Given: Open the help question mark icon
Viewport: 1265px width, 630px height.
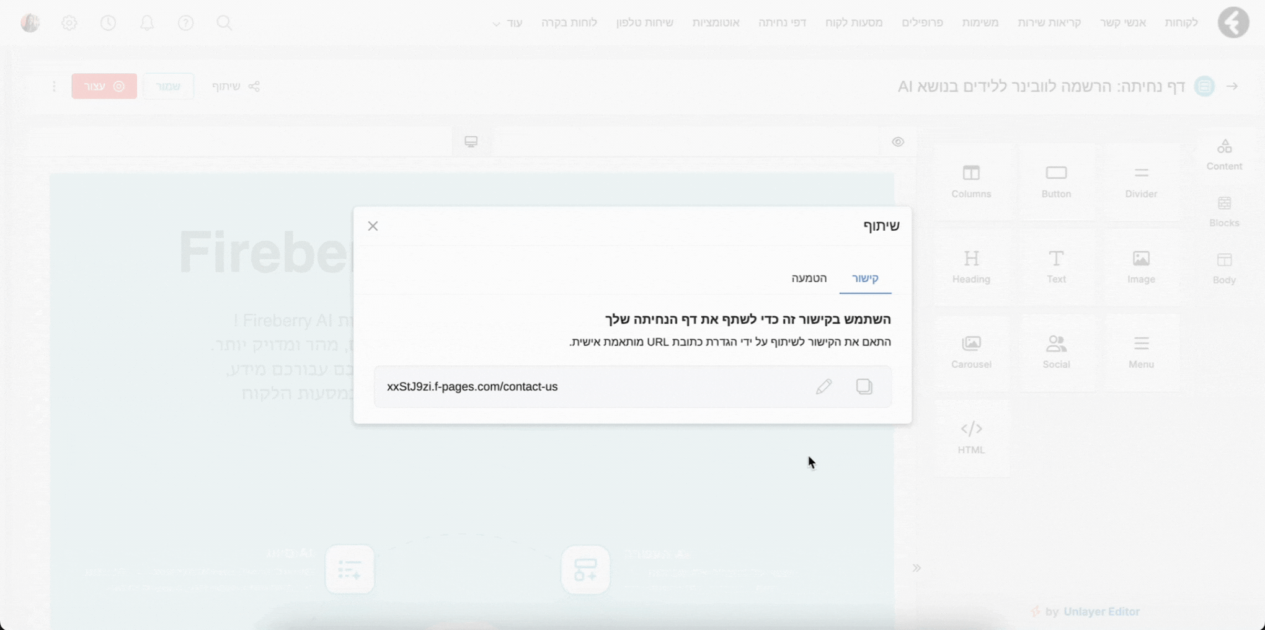Looking at the screenshot, I should click(x=185, y=23).
